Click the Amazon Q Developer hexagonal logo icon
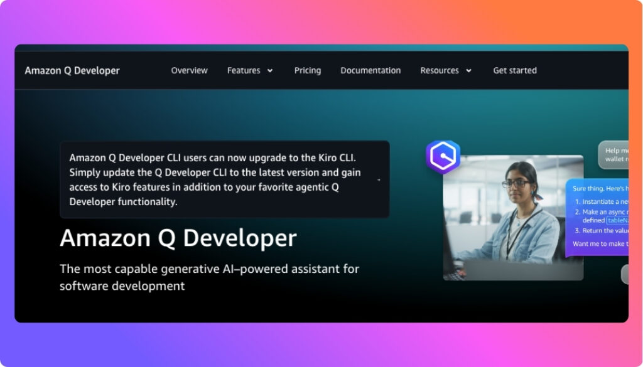The width and height of the screenshot is (643, 367). pyautogui.click(x=443, y=155)
